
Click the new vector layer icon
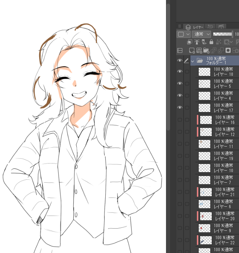coord(199,51)
